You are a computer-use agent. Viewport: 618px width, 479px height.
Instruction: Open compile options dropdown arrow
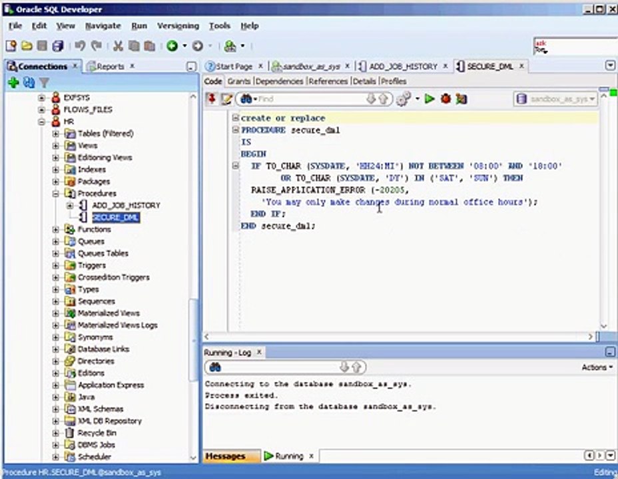pyautogui.click(x=417, y=98)
